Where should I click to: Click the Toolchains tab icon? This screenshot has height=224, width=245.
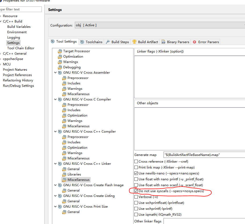(82, 42)
